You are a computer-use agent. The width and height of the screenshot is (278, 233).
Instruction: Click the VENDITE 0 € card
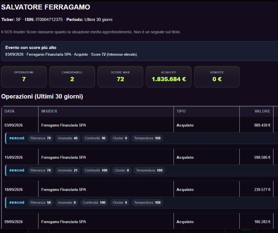[217, 77]
